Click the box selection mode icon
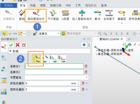This screenshot has width=140, height=104. pyautogui.click(x=20, y=33)
